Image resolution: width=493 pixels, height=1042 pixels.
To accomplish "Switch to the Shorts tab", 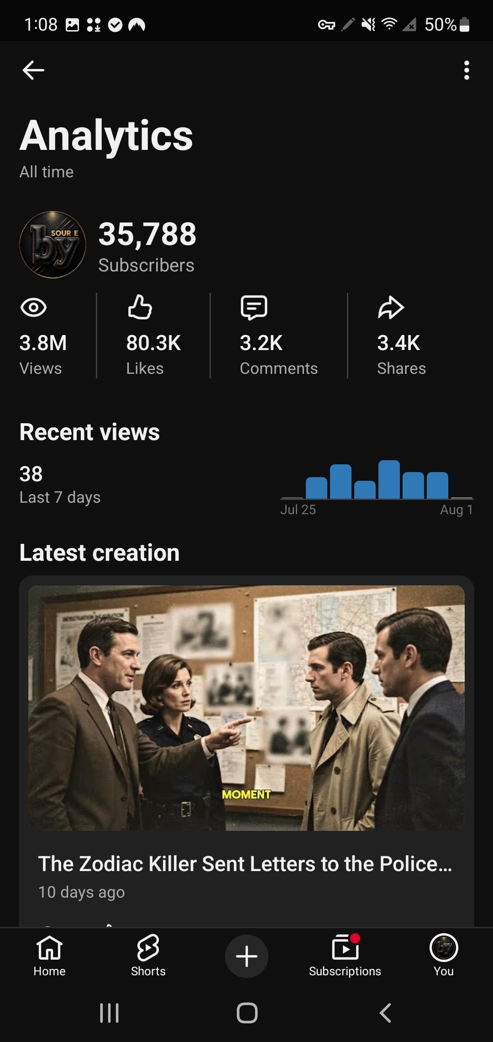I will tap(148, 956).
